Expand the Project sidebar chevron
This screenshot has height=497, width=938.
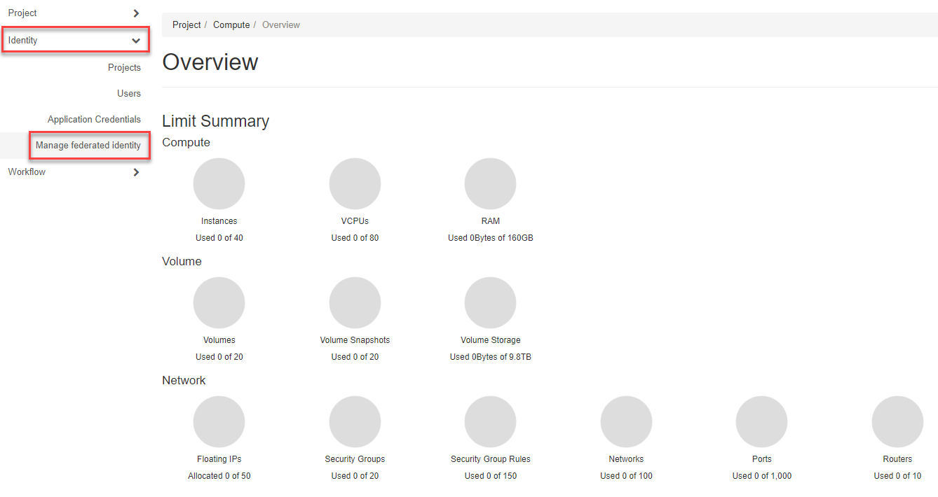(x=136, y=13)
